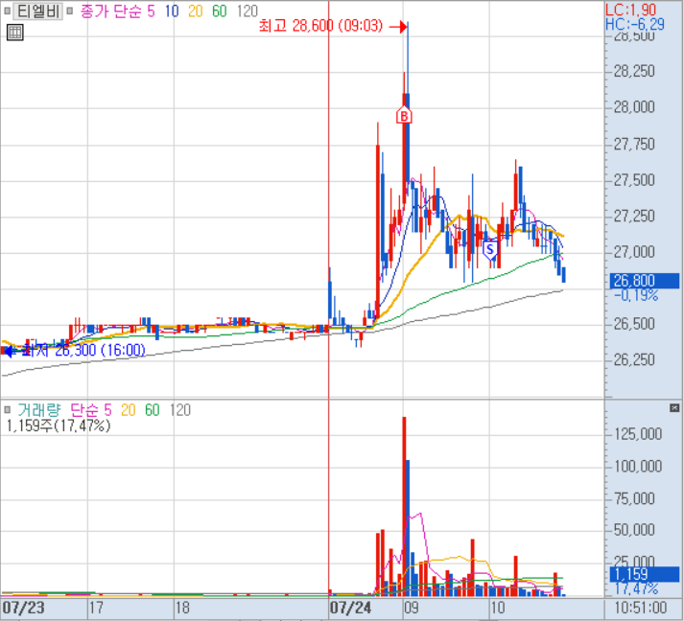Click the blue S sell marker

(x=490, y=249)
